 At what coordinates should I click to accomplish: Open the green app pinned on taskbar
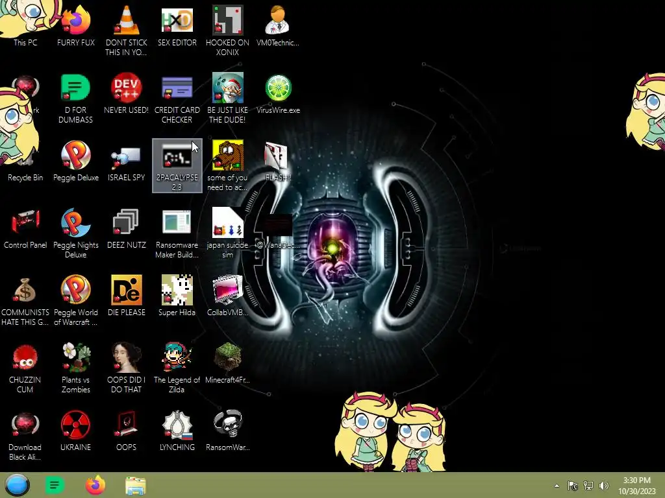pyautogui.click(x=55, y=485)
